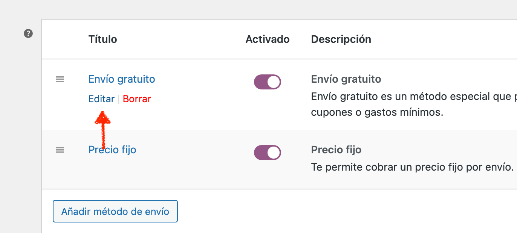Disable the Envío gratuito shipping method toggle

click(x=268, y=82)
